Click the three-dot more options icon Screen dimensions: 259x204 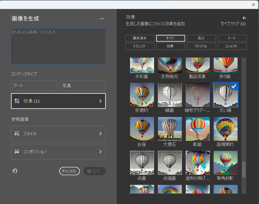pos(102,19)
